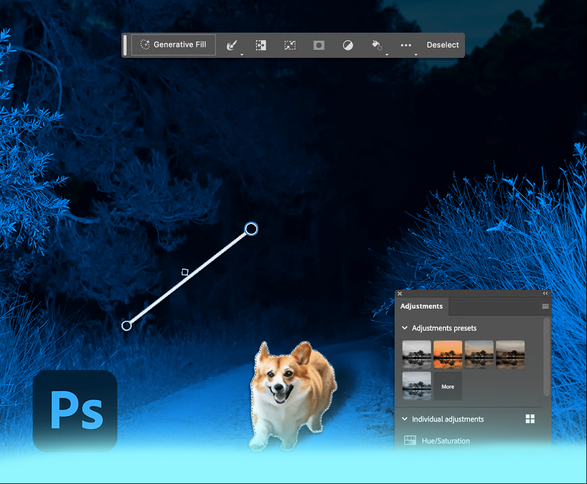
Task: Open the three-dots more options
Action: pos(406,45)
